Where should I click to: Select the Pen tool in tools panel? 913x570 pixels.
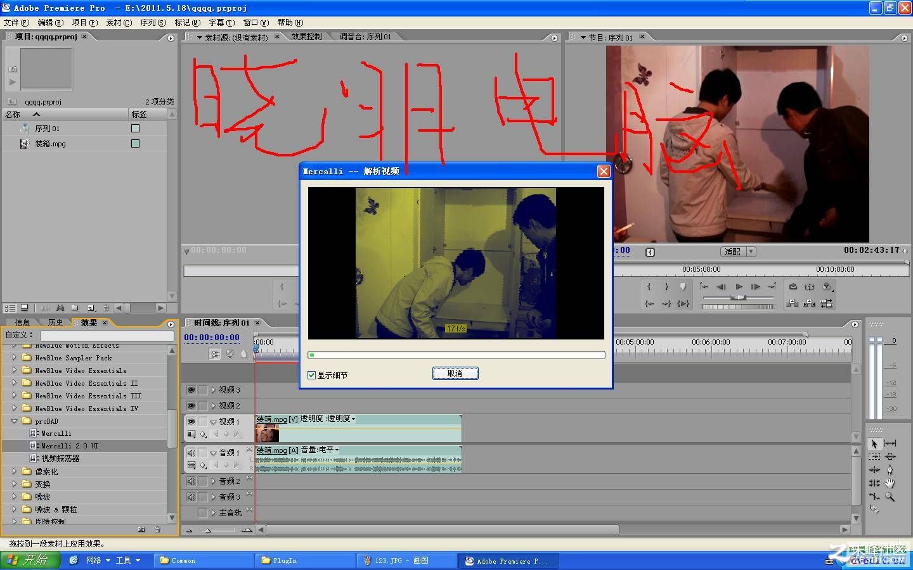pyautogui.click(x=890, y=470)
